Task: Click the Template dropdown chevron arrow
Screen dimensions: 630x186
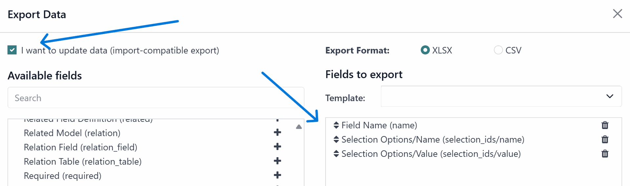Action: [x=610, y=96]
